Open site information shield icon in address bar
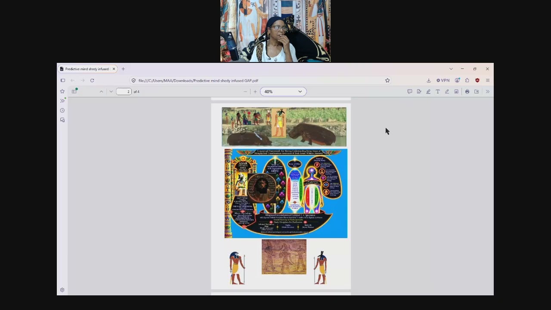This screenshot has height=310, width=551. tap(133, 81)
